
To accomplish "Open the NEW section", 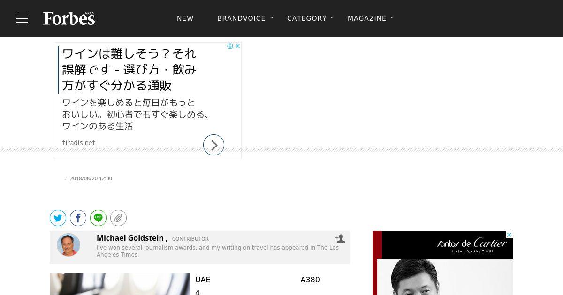I will point(185,18).
